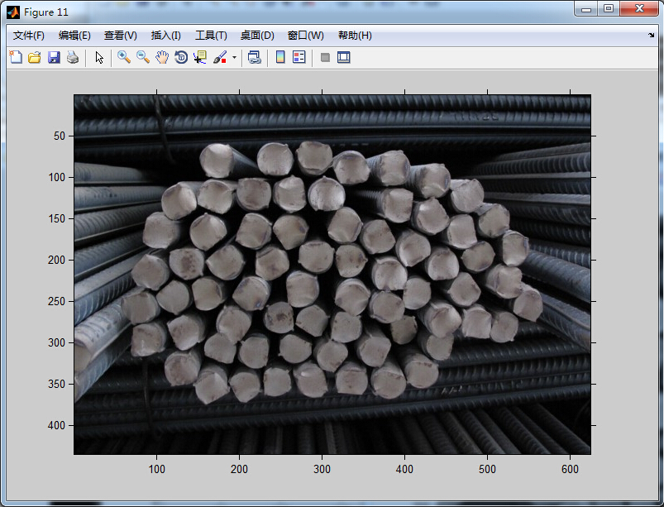Click the y-axis label 400

tap(57, 425)
